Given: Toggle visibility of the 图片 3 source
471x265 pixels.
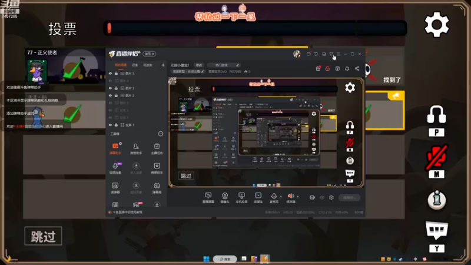Looking at the screenshot, I should point(110,88).
